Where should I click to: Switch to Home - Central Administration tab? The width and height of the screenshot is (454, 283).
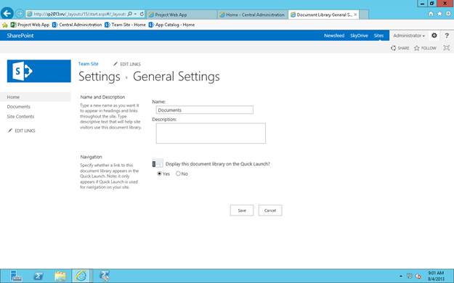point(252,15)
